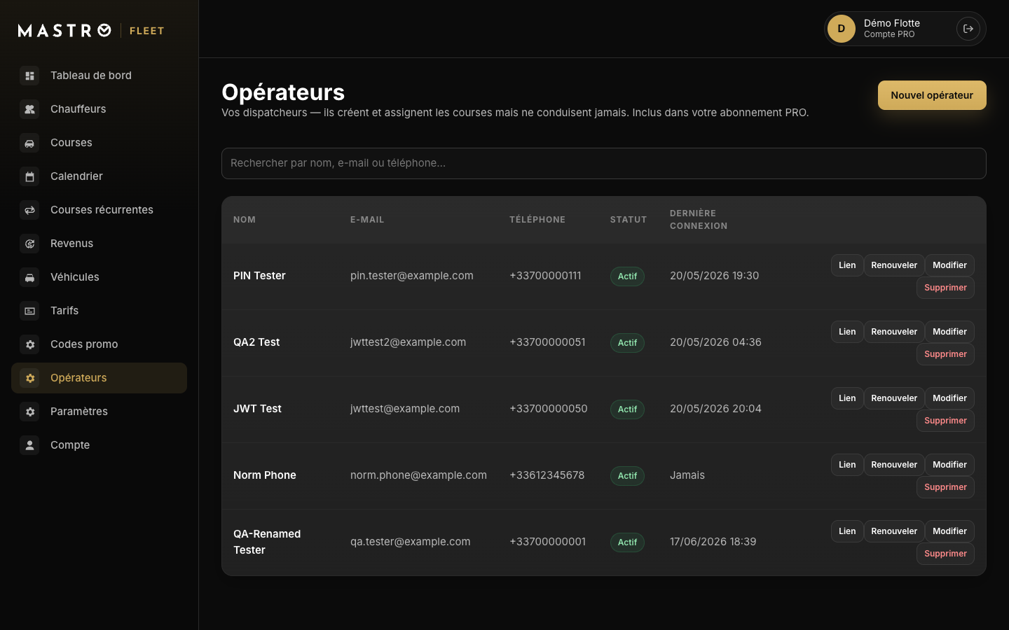
Task: Select Paramètres in the sidebar
Action: pos(99,412)
